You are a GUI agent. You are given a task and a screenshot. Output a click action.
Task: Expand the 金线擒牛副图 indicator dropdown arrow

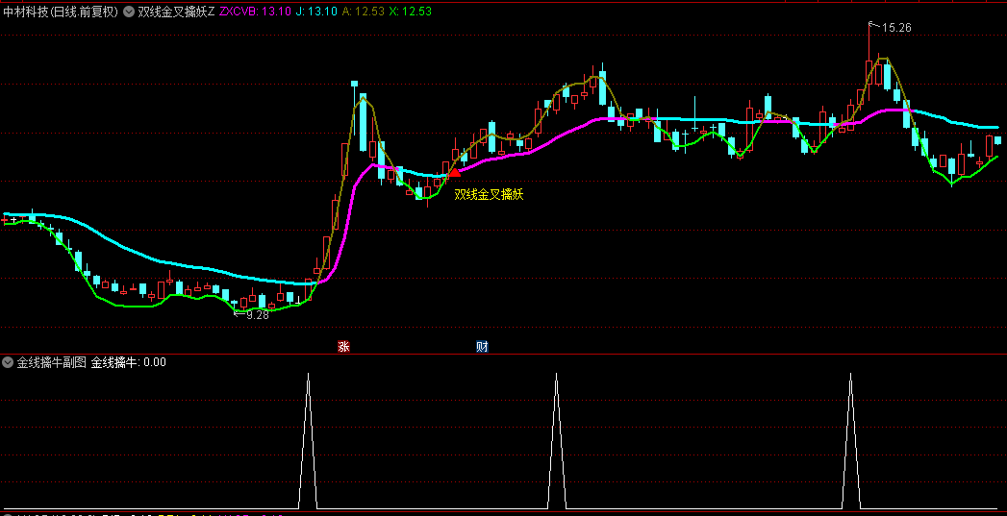(x=8, y=362)
